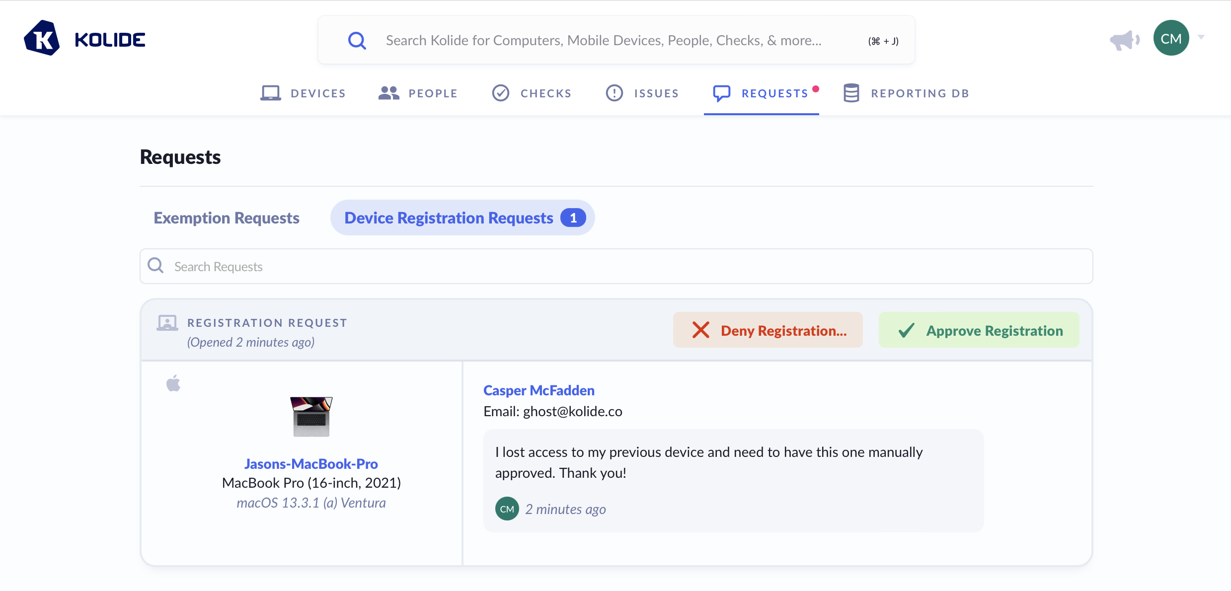The image size is (1231, 591).
Task: Click the people icon in navigation
Action: pyautogui.click(x=388, y=93)
